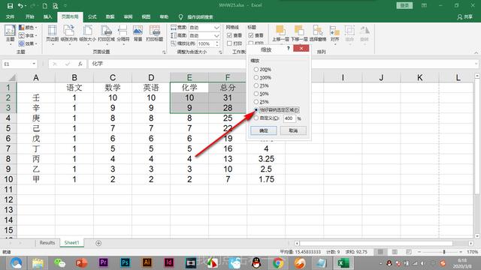Select column K header
Viewport: 481px width, 270px height.
click(419, 77)
